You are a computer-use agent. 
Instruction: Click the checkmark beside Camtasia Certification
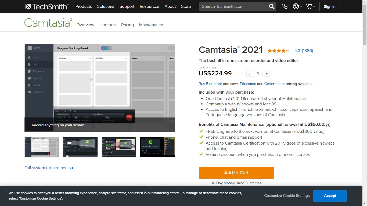pos(201,143)
